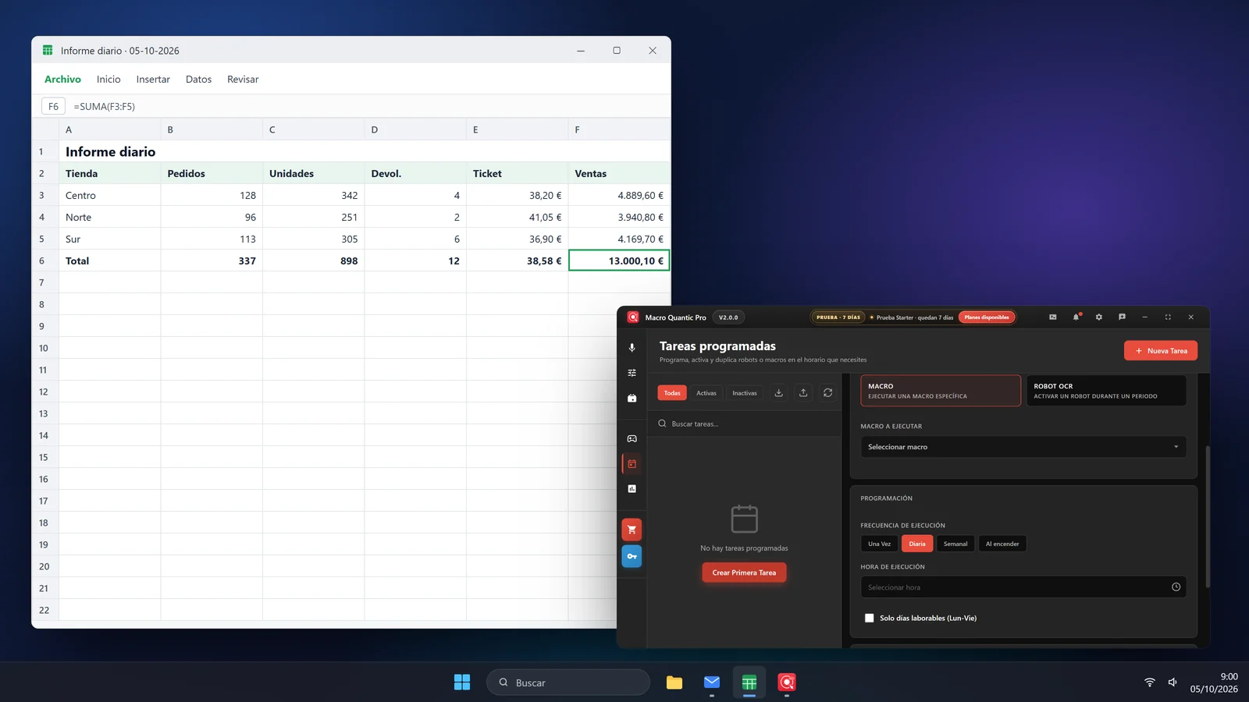Open the volume tray icon

click(x=1172, y=682)
